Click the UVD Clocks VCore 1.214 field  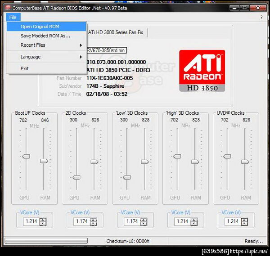233,221
